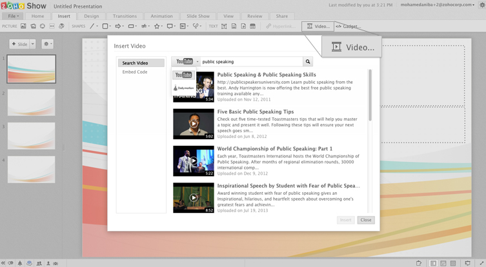
Task: Open Five Basic Public Speaking Tips result
Action: pyautogui.click(x=255, y=112)
